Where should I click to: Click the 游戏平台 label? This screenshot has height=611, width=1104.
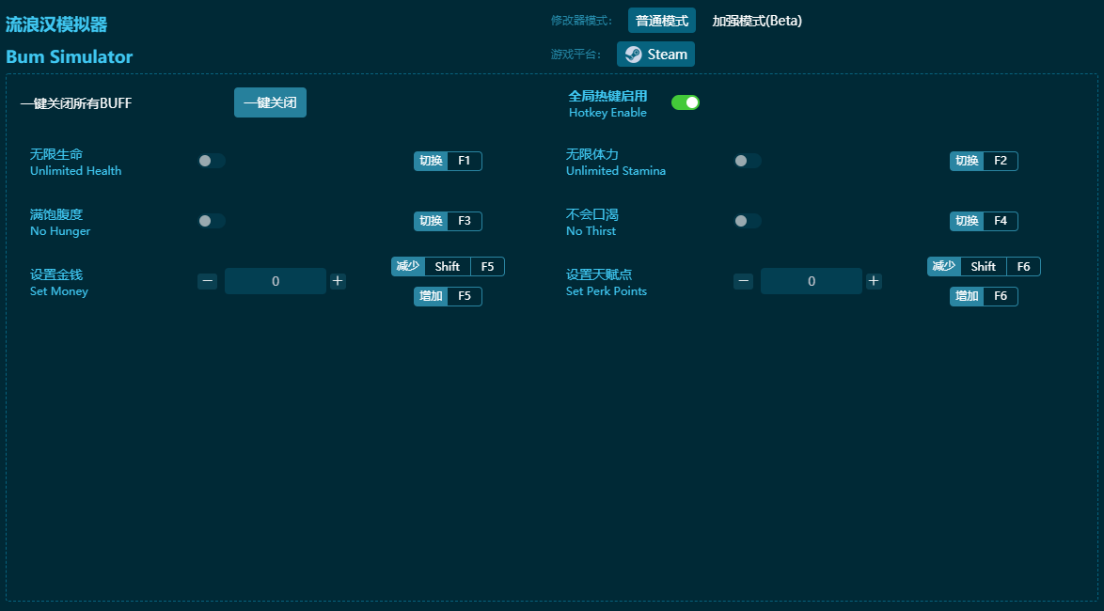click(576, 55)
